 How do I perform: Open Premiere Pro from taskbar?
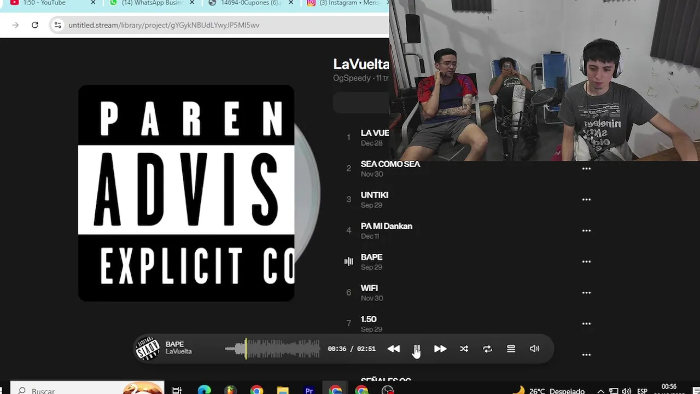click(309, 390)
